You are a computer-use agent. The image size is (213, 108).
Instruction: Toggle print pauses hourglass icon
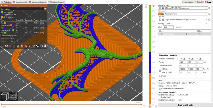click(x=30, y=46)
